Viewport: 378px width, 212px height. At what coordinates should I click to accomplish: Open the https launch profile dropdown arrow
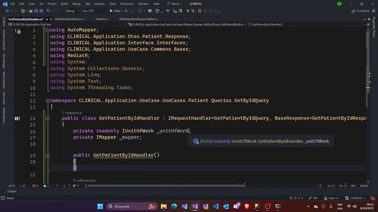[x=122, y=11]
